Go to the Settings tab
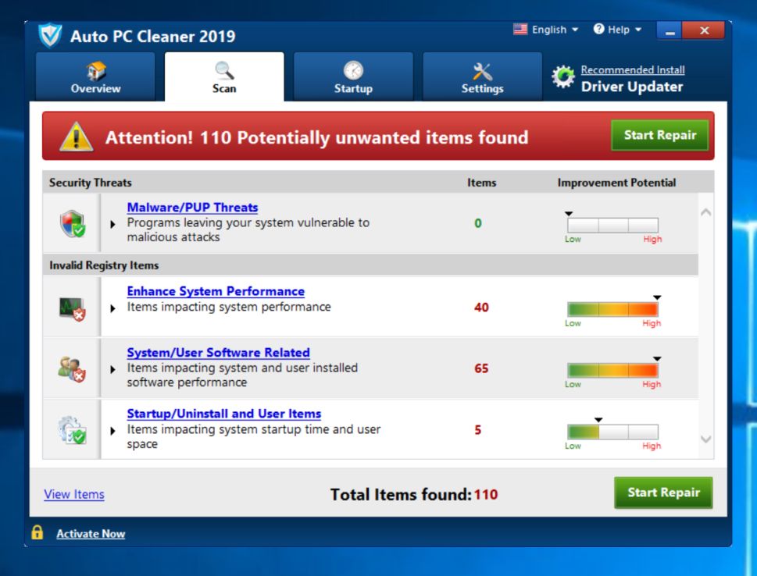 tap(482, 76)
